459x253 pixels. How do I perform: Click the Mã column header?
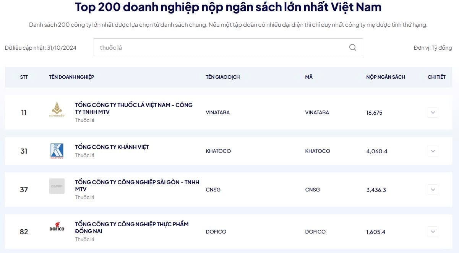point(308,77)
